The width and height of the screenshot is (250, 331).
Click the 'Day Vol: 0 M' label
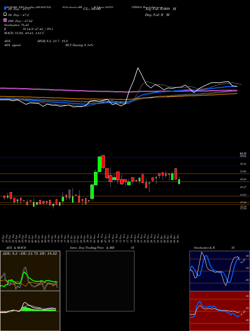157,15
